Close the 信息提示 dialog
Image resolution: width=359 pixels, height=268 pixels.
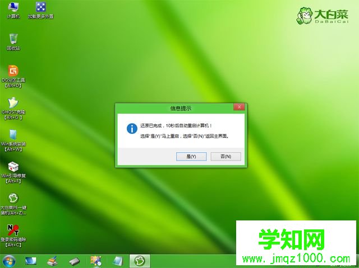[x=240, y=107]
